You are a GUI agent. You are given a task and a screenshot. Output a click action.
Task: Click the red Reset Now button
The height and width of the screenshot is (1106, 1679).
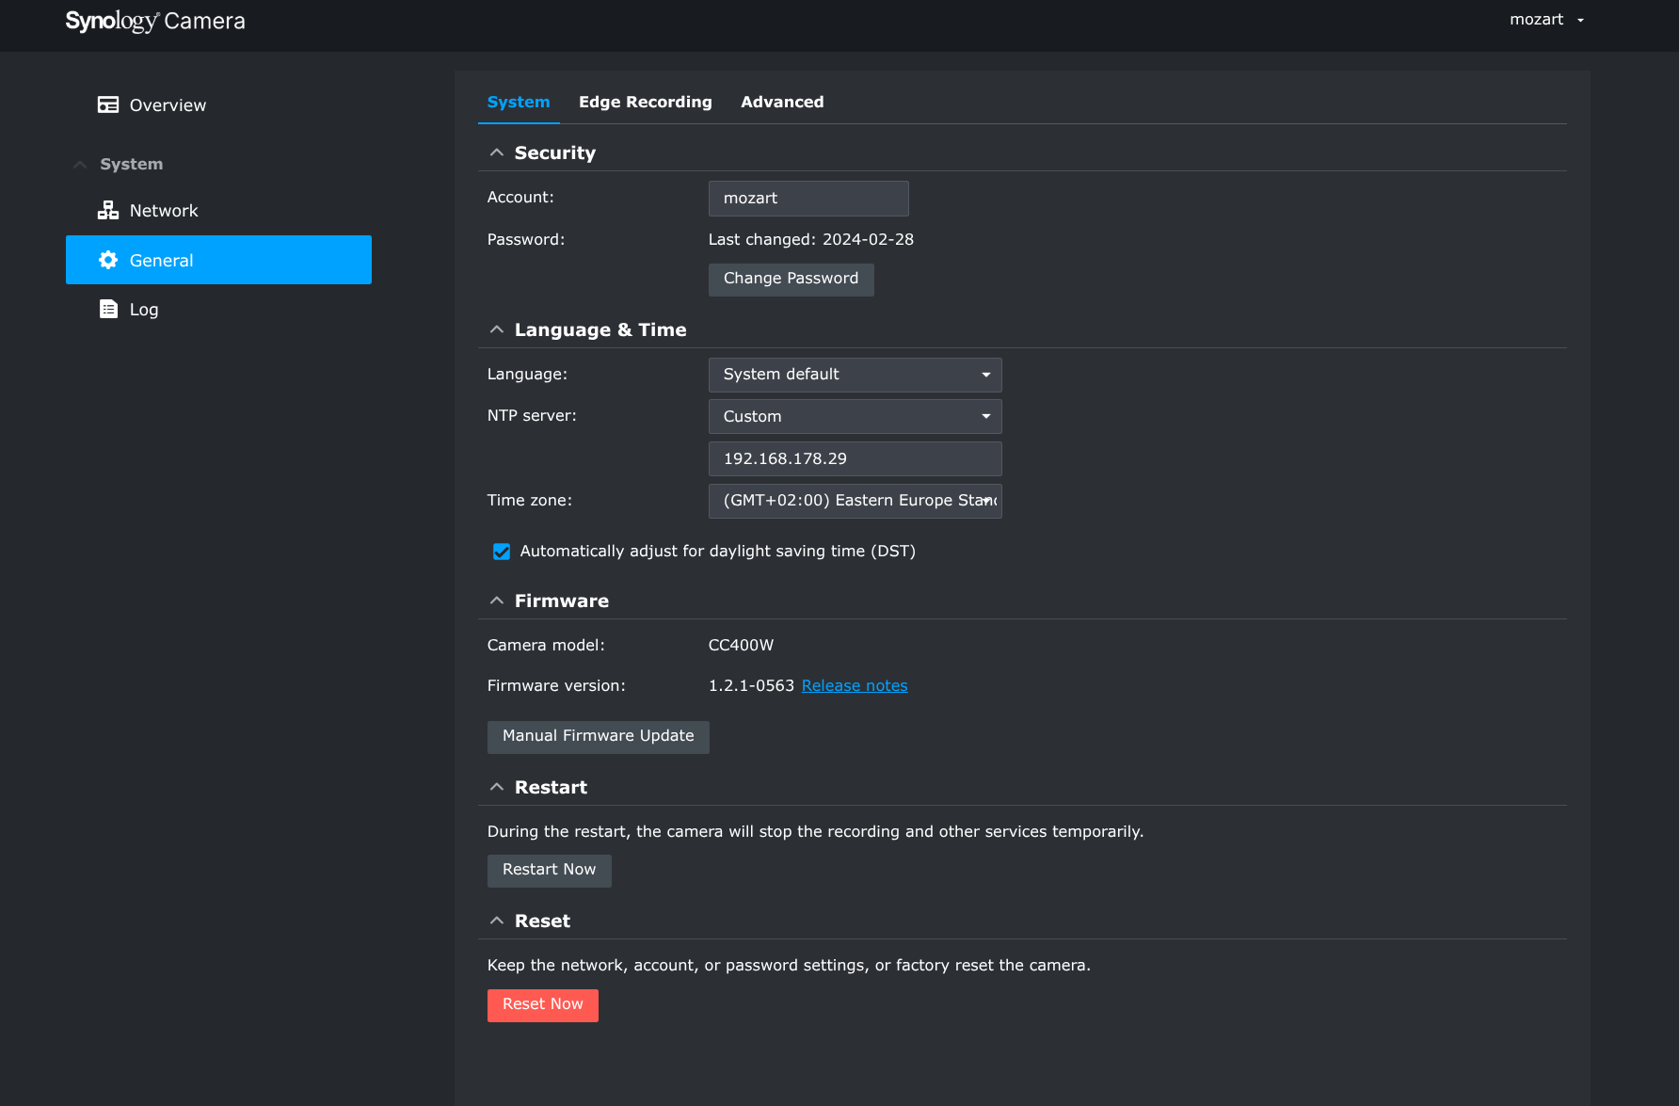(542, 1004)
